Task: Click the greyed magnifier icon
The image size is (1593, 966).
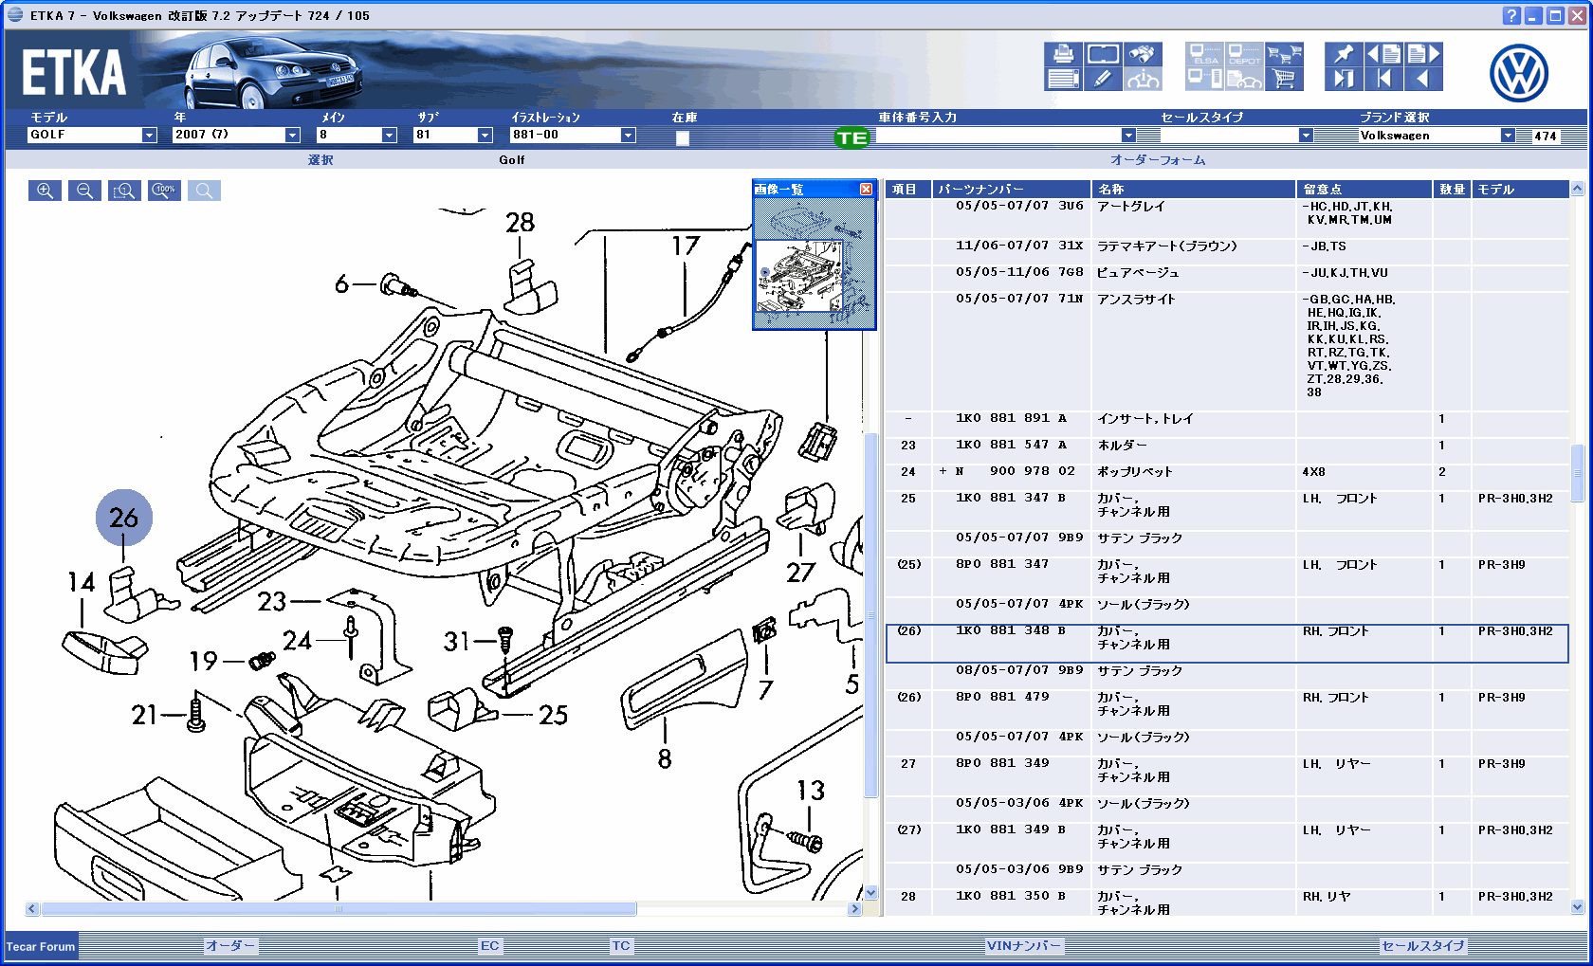Action: tap(204, 191)
